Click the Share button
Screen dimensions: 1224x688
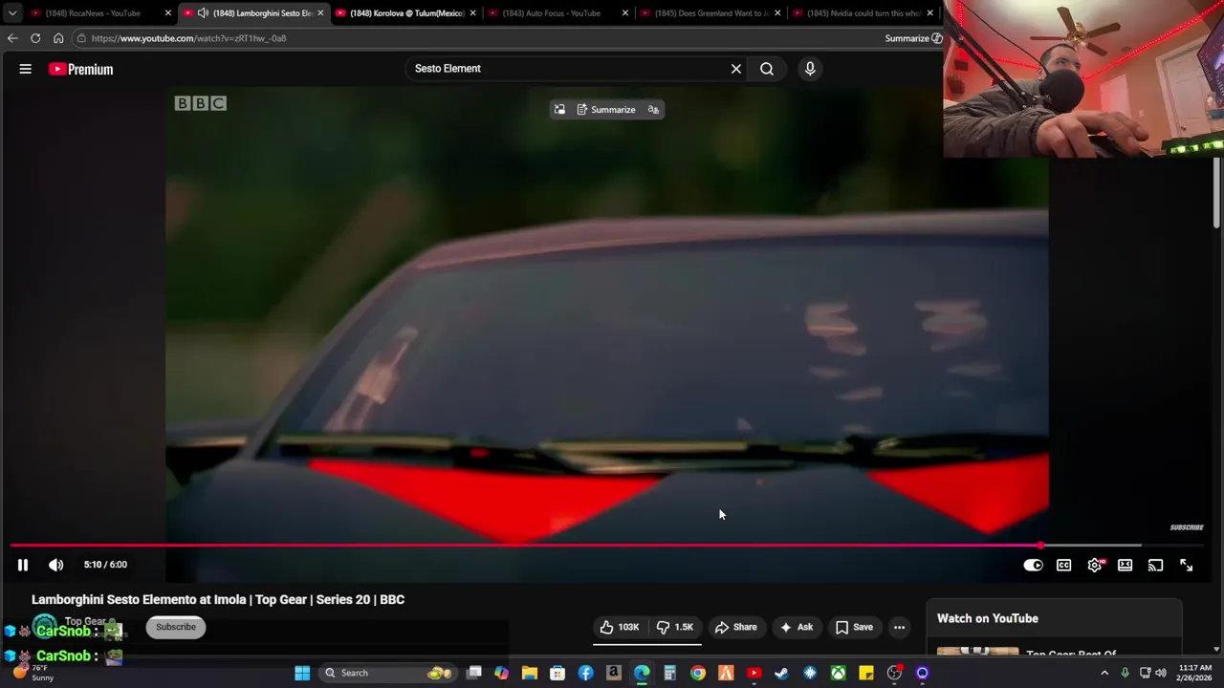click(x=735, y=627)
